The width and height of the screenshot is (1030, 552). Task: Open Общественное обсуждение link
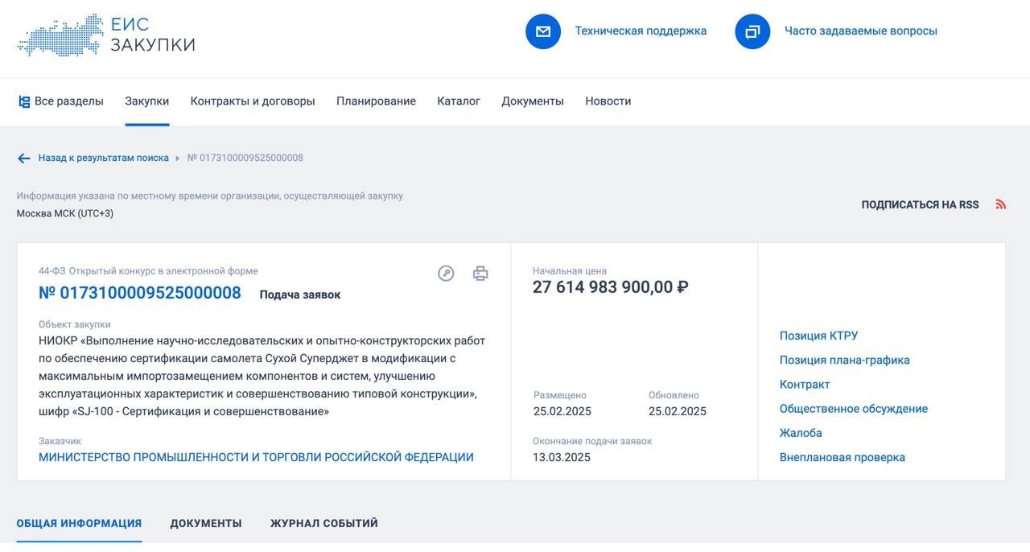click(854, 409)
